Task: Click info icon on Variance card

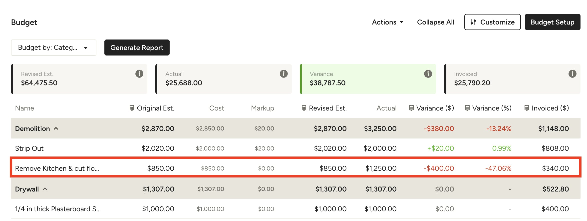Action: click(x=428, y=74)
